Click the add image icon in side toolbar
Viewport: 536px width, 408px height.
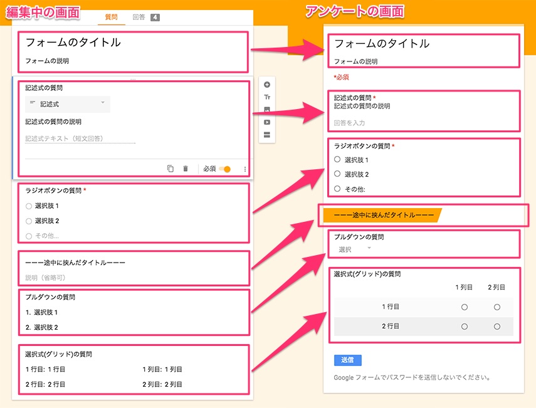(x=267, y=110)
